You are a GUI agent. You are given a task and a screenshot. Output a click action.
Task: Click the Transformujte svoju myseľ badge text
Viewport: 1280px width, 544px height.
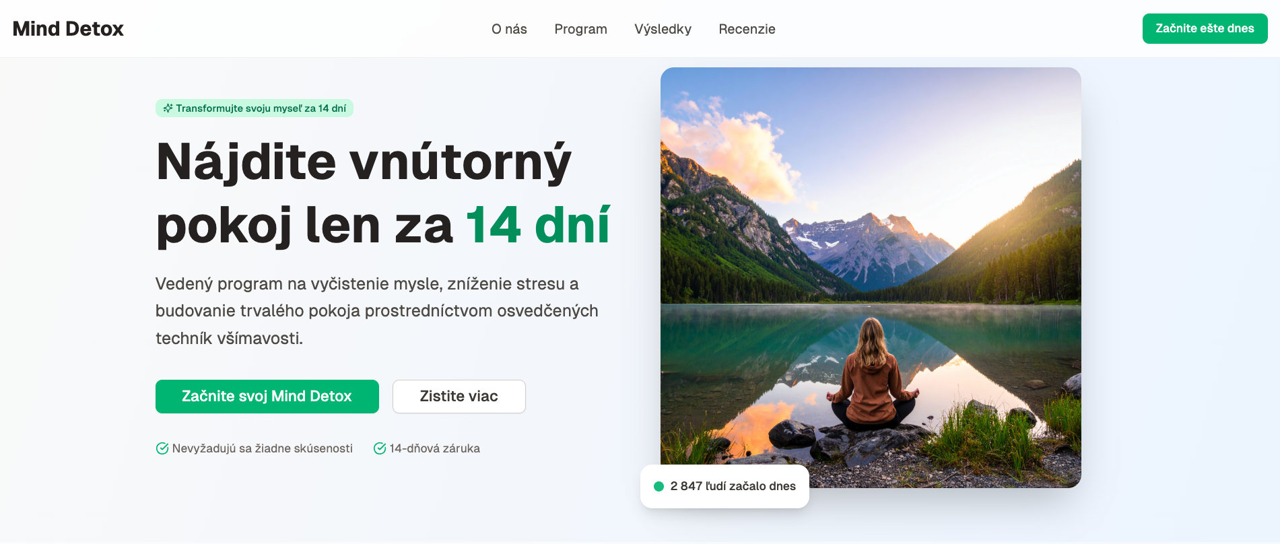tap(261, 108)
